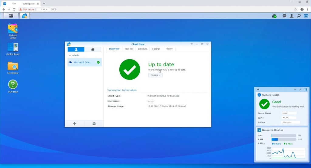
Task: Click Connection Information heading
Action: click(122, 90)
